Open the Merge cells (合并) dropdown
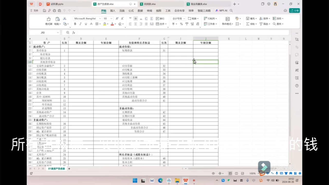Viewport: 329px width, 185px height. point(161,24)
